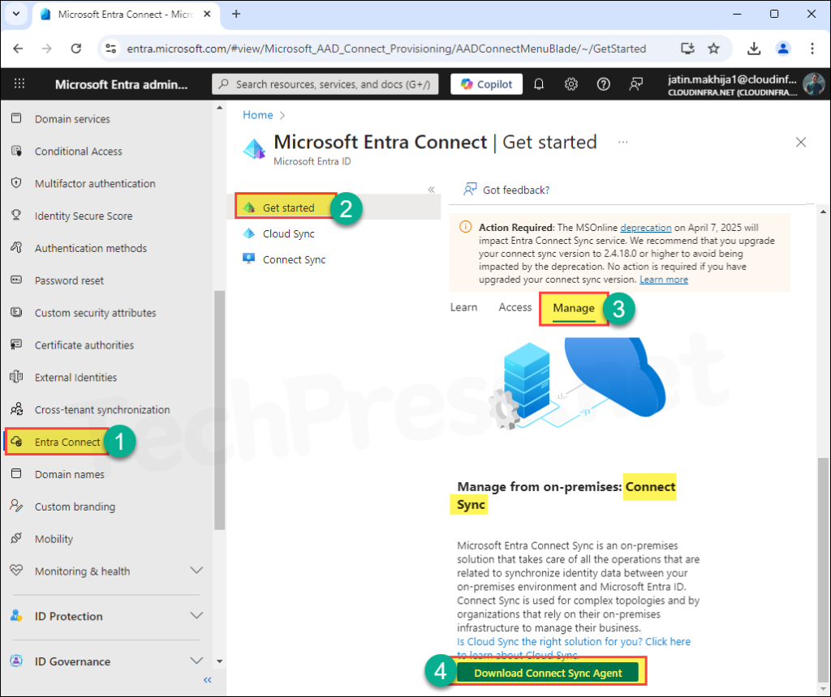Collapse the blade menu chevrons

(x=432, y=190)
